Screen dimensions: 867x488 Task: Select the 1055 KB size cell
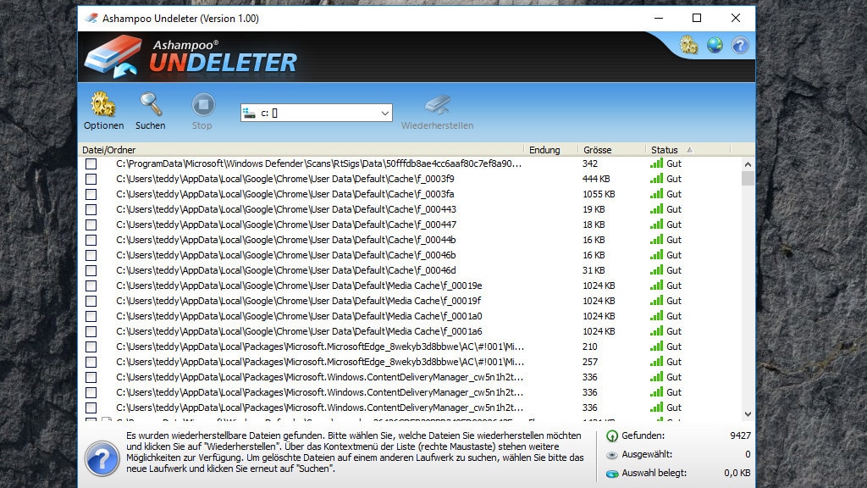(x=599, y=194)
